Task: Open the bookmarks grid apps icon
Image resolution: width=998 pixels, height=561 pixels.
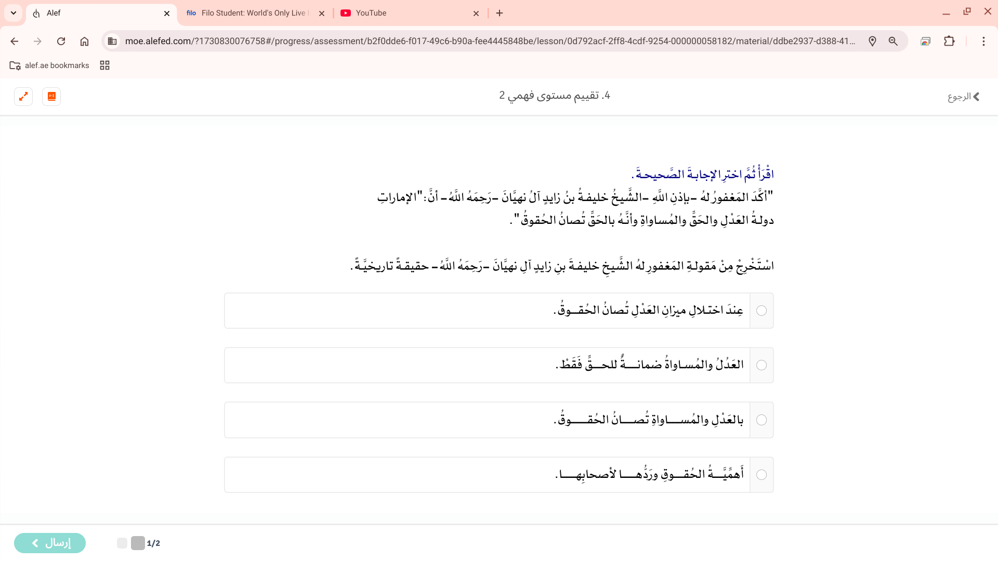Action: coord(104,65)
